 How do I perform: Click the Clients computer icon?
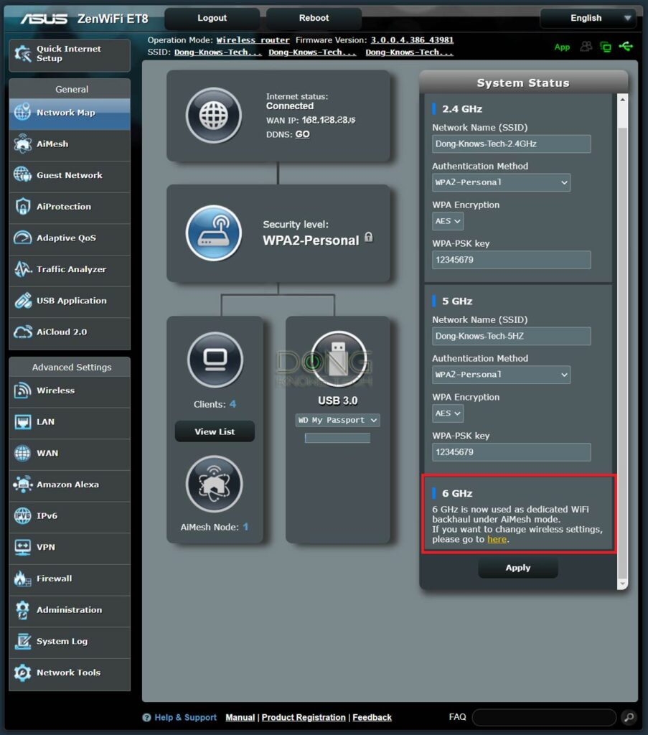point(215,360)
